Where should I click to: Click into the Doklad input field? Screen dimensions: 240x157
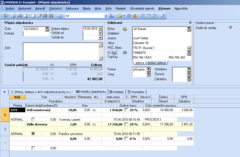(36, 34)
